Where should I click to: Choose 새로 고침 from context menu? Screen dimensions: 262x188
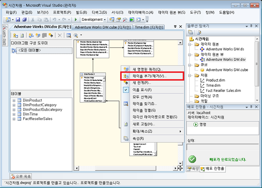click(x=152, y=124)
